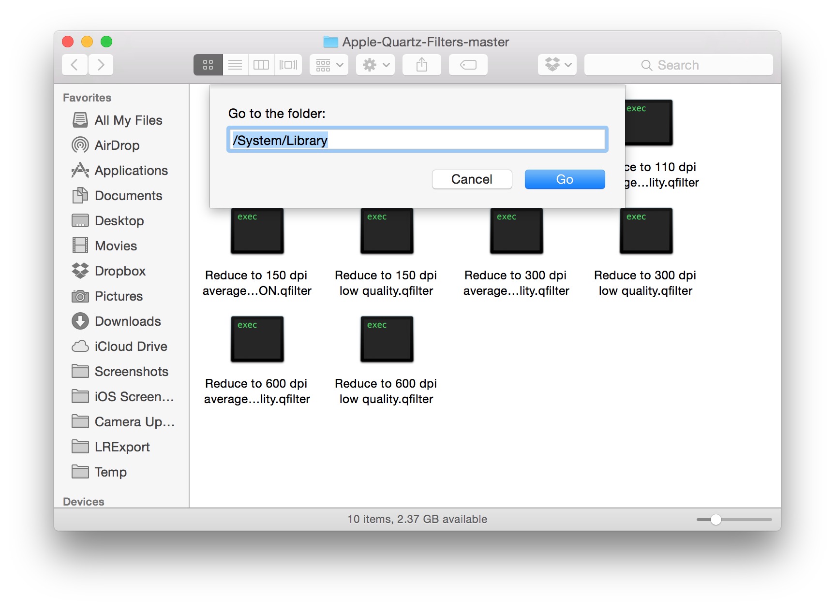
Task: Open Applications from Favorites sidebar
Action: pyautogui.click(x=131, y=171)
